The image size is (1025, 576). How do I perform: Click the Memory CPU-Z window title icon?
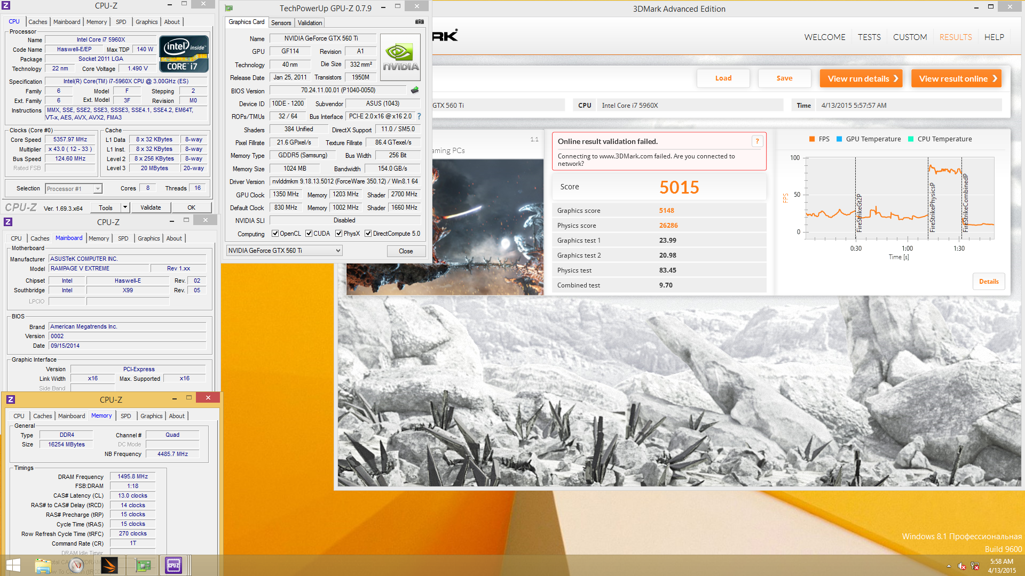(x=11, y=399)
